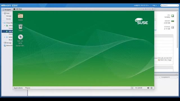Sort by the Completed column header
This screenshot has height=101, width=180.
point(165,77)
